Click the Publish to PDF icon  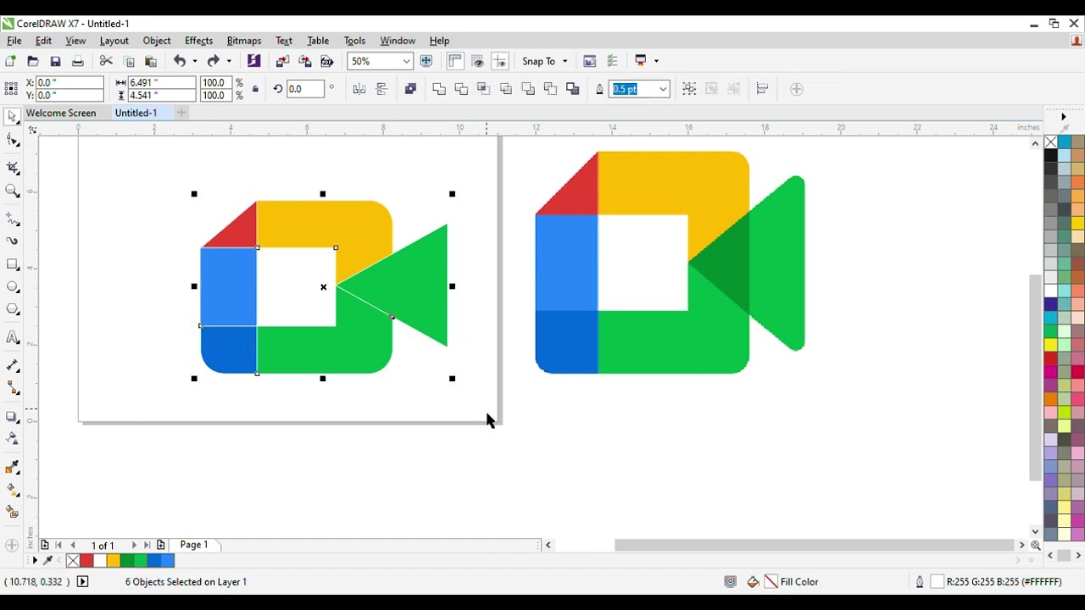click(326, 61)
